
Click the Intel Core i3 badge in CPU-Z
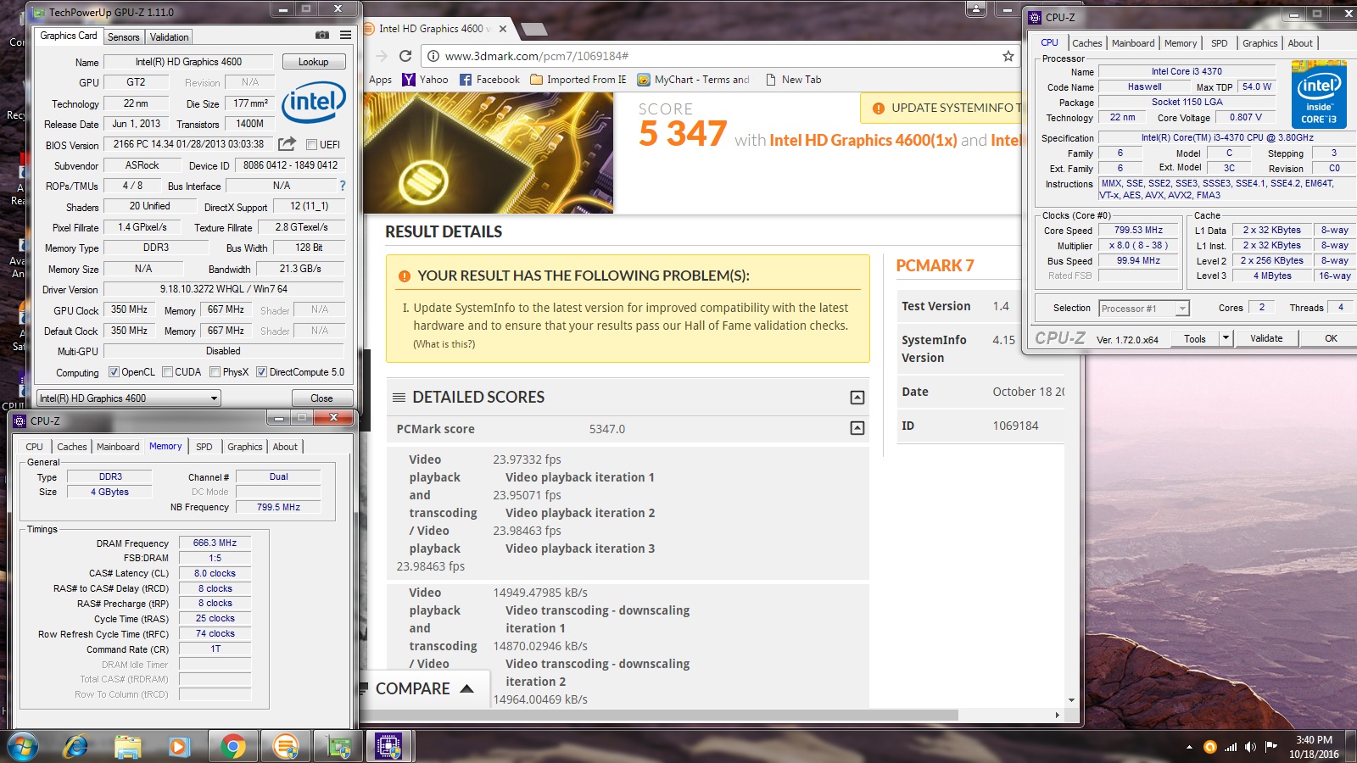pyautogui.click(x=1319, y=94)
